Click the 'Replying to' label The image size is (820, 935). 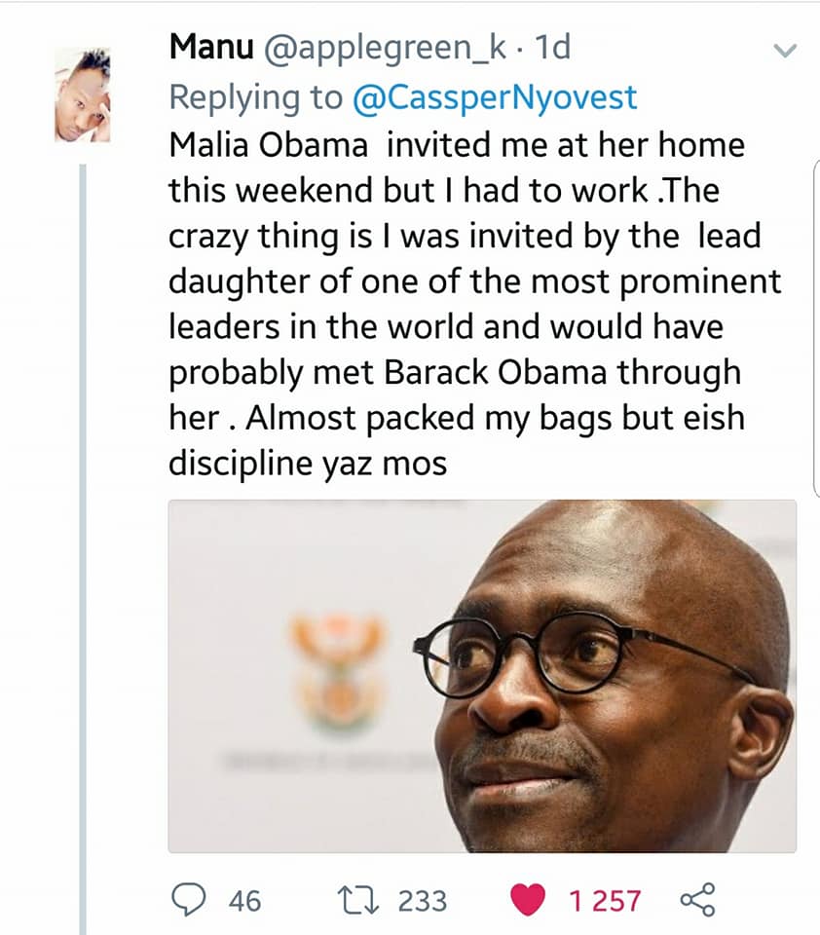pyautogui.click(x=256, y=97)
